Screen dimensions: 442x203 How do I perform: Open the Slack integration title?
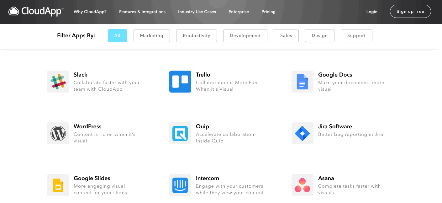click(x=81, y=75)
